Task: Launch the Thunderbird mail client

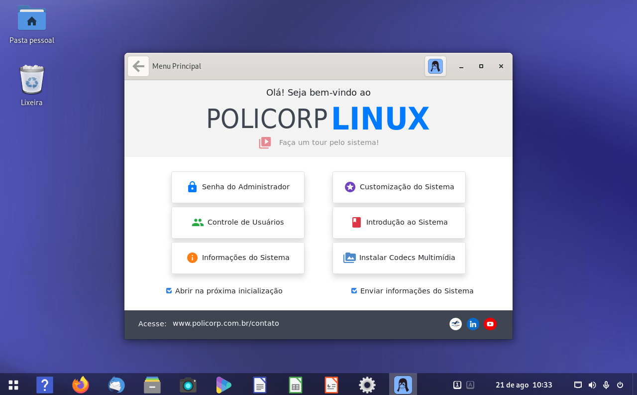Action: tap(116, 385)
